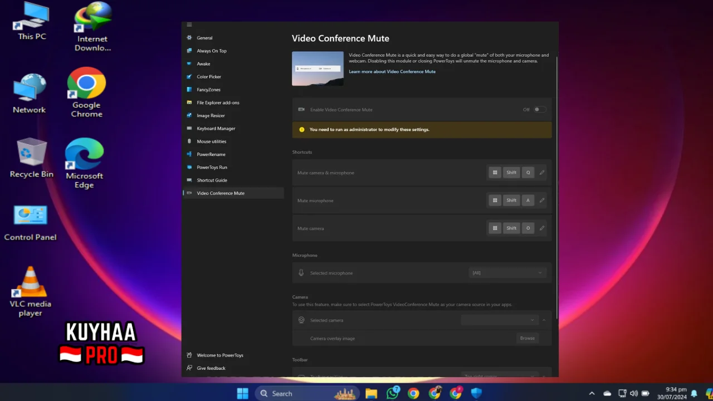The height and width of the screenshot is (401, 713).
Task: Select VLC media player desktop icon
Action: [x=30, y=292]
